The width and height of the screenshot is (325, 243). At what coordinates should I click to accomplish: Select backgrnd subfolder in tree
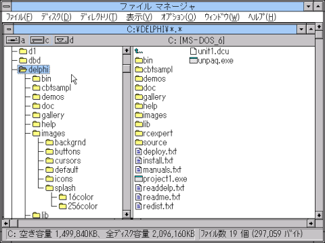click(x=66, y=142)
